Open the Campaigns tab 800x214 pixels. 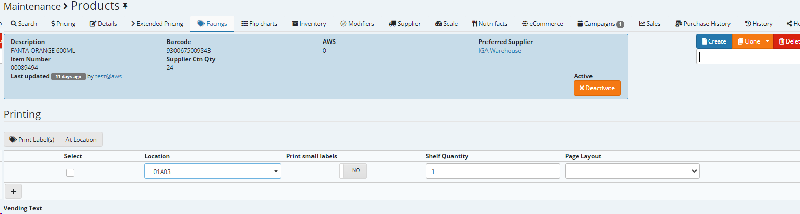(601, 24)
